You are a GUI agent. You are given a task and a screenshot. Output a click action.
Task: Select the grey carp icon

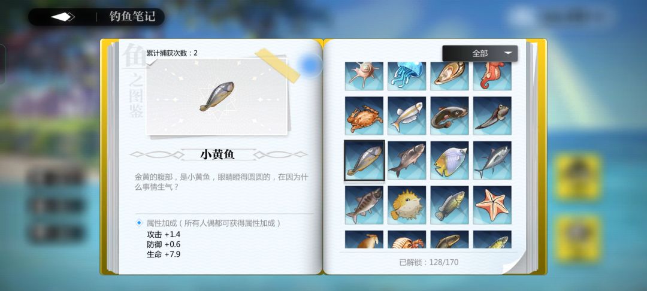(407, 160)
